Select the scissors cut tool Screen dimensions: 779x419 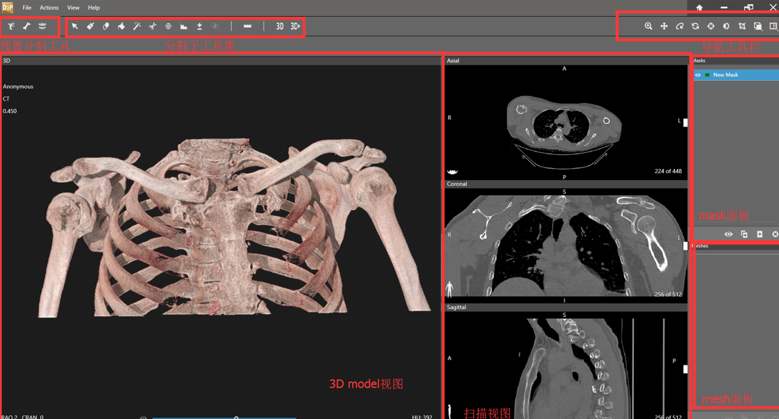[x=153, y=26]
